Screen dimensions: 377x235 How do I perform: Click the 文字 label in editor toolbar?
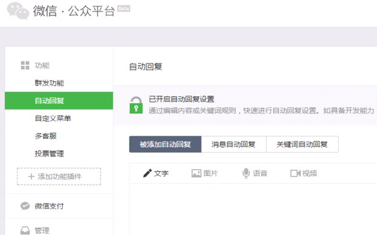[x=162, y=174]
